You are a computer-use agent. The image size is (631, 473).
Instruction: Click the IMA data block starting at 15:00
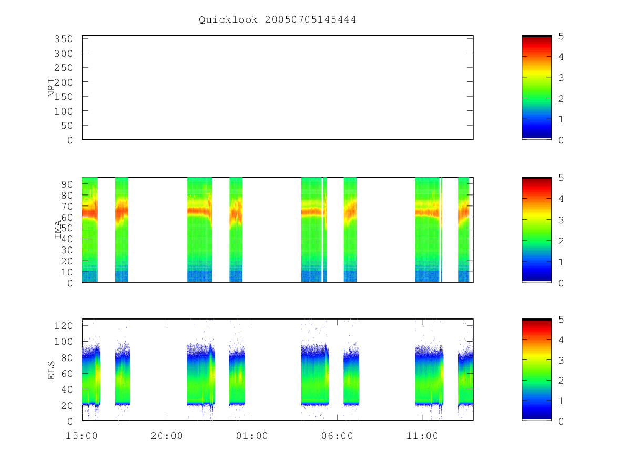[x=90, y=230]
